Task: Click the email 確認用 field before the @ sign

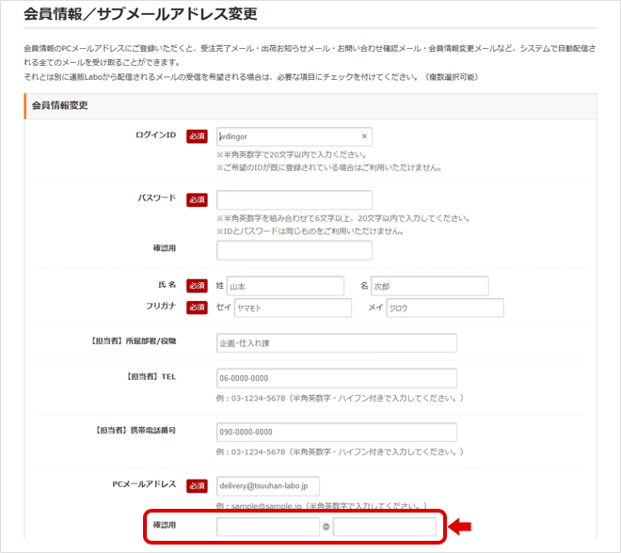Action: (268, 527)
